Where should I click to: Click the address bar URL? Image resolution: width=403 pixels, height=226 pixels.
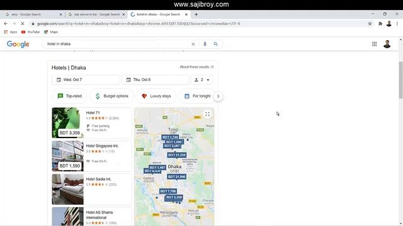139,24
